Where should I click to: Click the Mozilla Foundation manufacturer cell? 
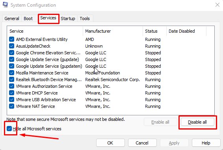click(102, 73)
